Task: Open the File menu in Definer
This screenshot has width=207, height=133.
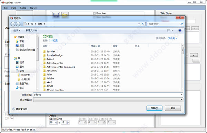Action: click(x=6, y=8)
